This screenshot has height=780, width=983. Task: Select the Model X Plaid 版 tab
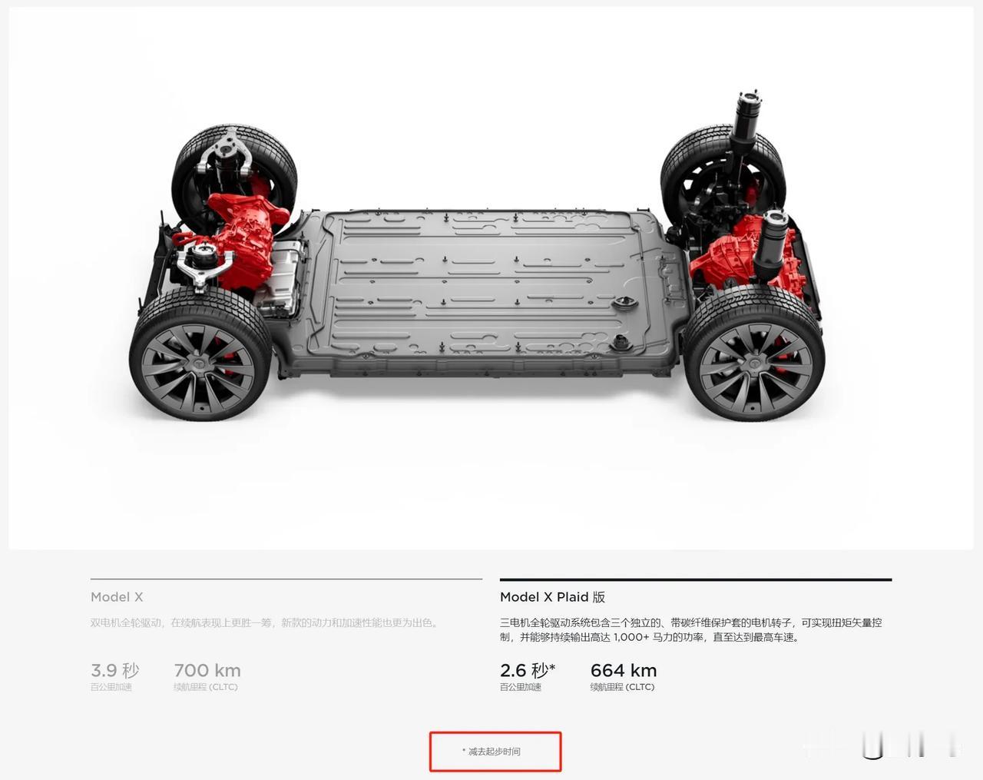pos(552,597)
